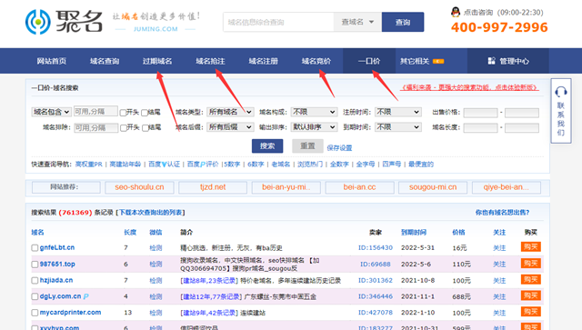Open the 域名构成 dropdown
Screen dimensions: 582x330
click(314, 112)
